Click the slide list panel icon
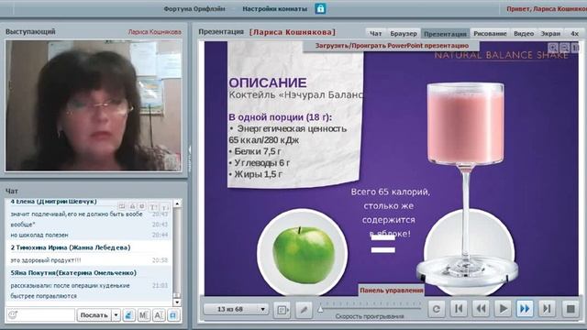 pos(282,310)
